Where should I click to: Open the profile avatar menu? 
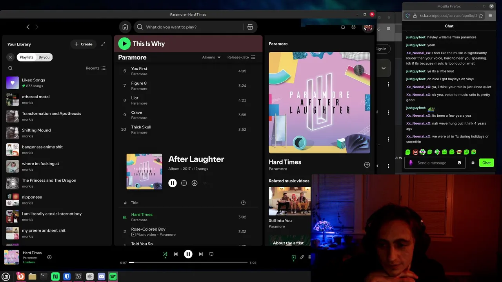click(x=368, y=27)
